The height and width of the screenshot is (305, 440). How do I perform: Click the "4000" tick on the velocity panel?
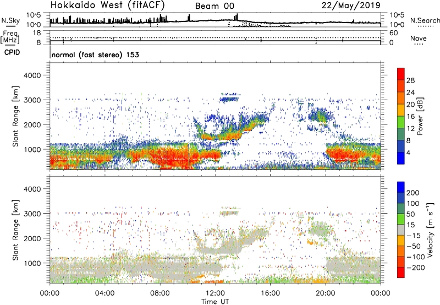(32, 189)
